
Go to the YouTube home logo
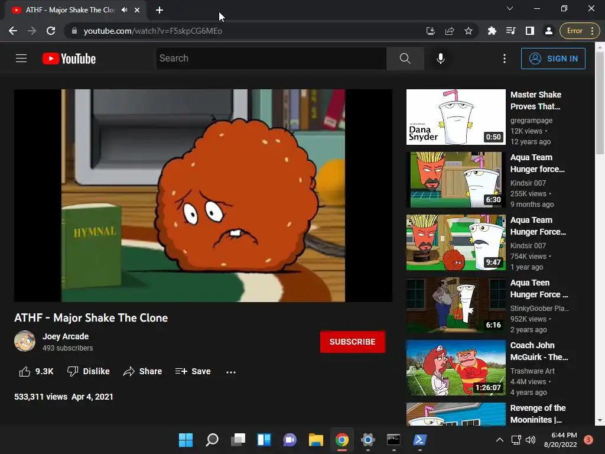coord(69,59)
